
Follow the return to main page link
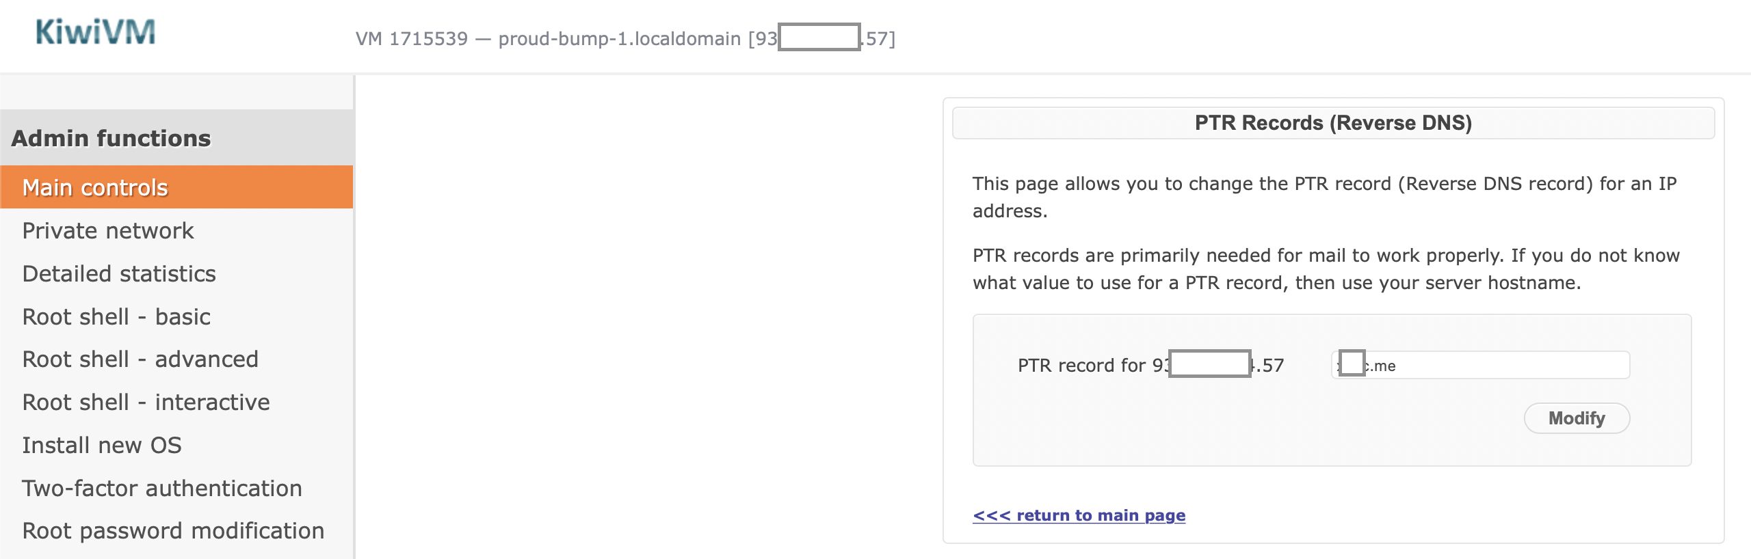tap(1079, 515)
